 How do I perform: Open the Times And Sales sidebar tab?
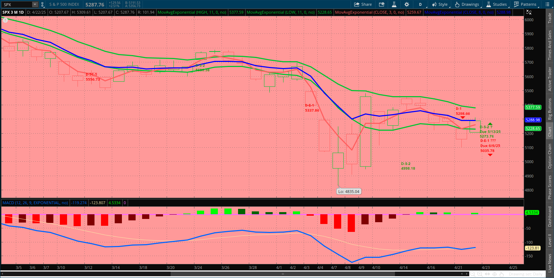tap(550, 45)
